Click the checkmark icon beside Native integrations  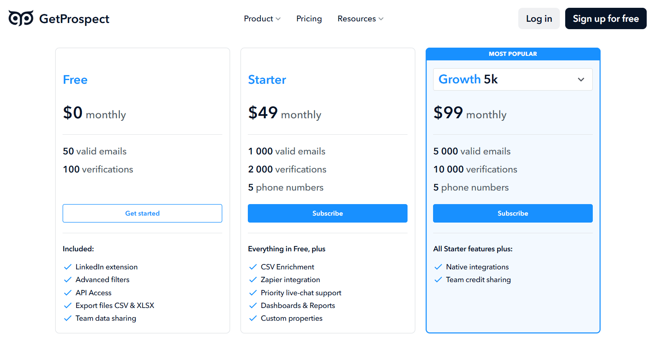[x=438, y=267]
